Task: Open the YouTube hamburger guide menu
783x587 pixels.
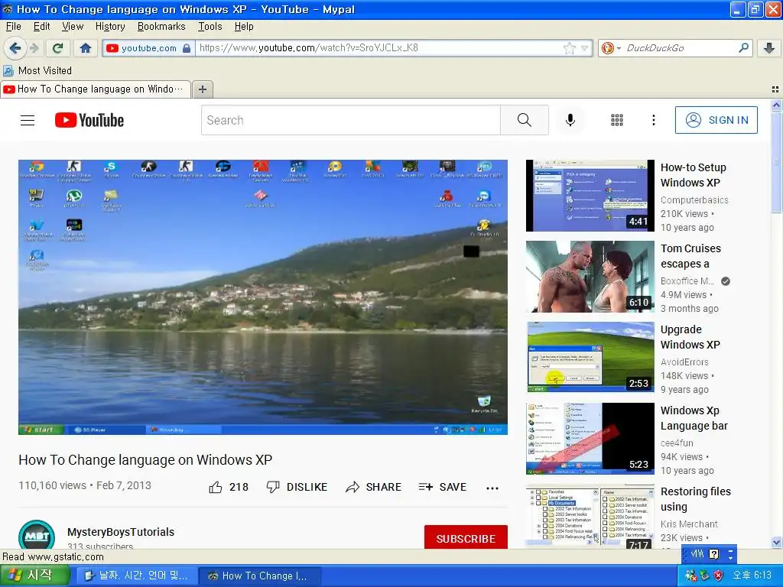Action: pyautogui.click(x=28, y=120)
